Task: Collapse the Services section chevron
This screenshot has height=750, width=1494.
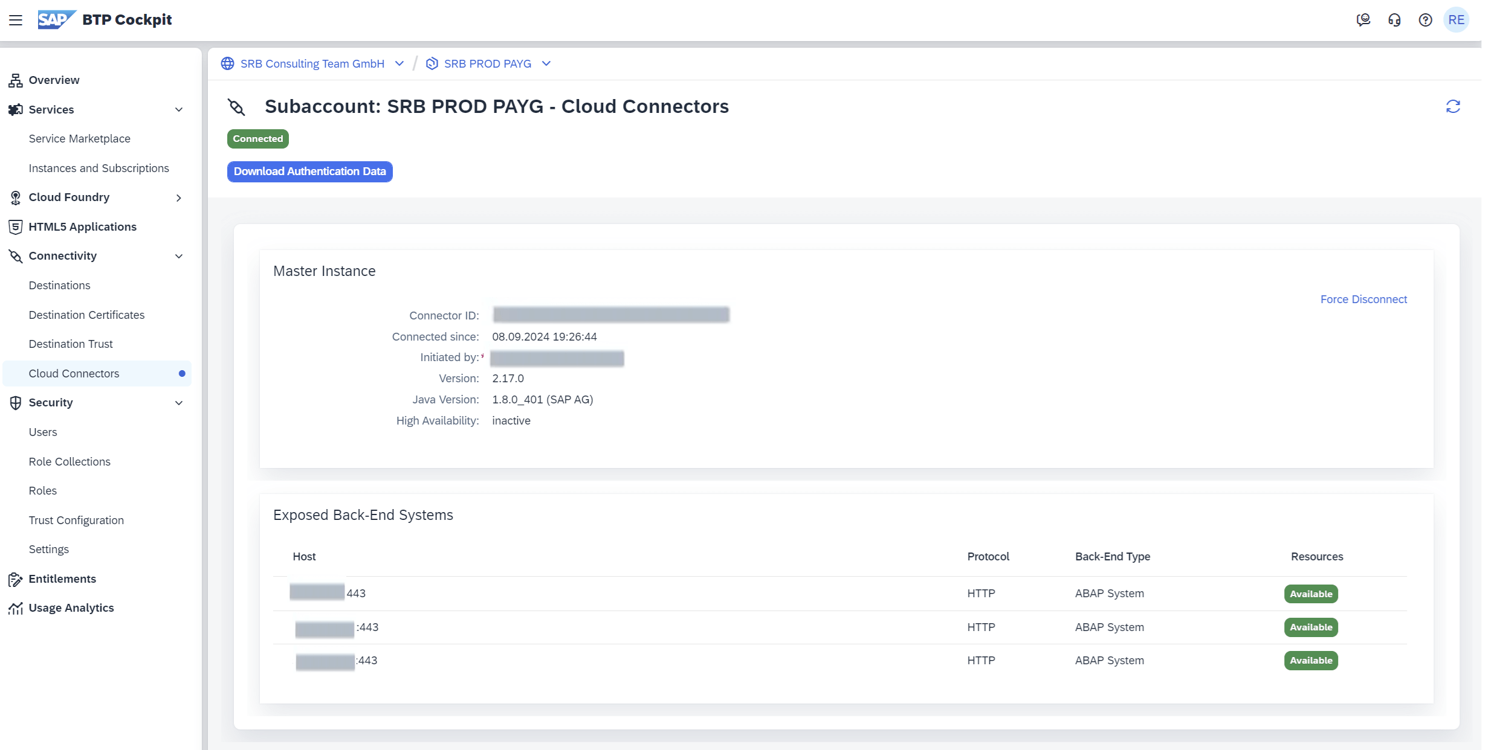Action: pyautogui.click(x=179, y=109)
